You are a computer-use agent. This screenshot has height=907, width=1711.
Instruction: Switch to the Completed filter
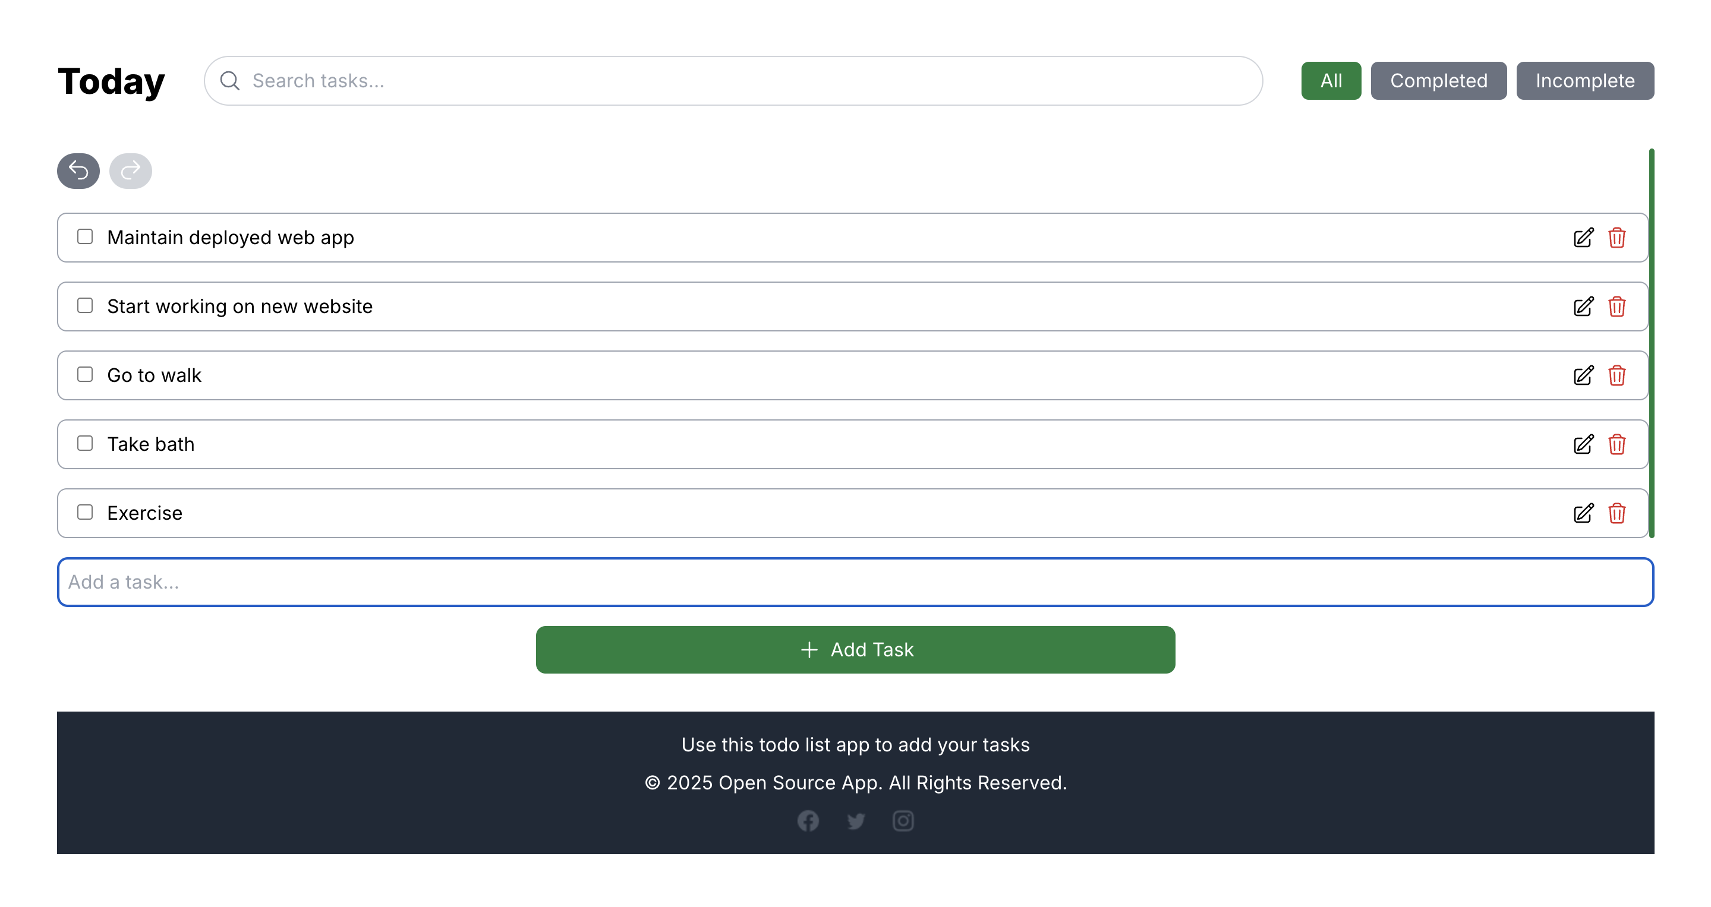click(x=1439, y=80)
